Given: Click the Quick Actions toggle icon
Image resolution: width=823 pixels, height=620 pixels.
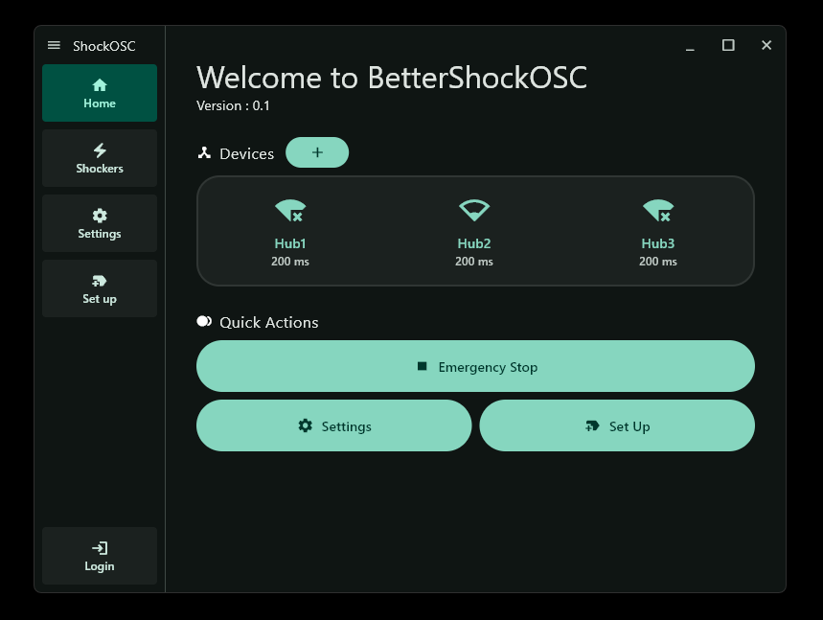Looking at the screenshot, I should pyautogui.click(x=204, y=321).
